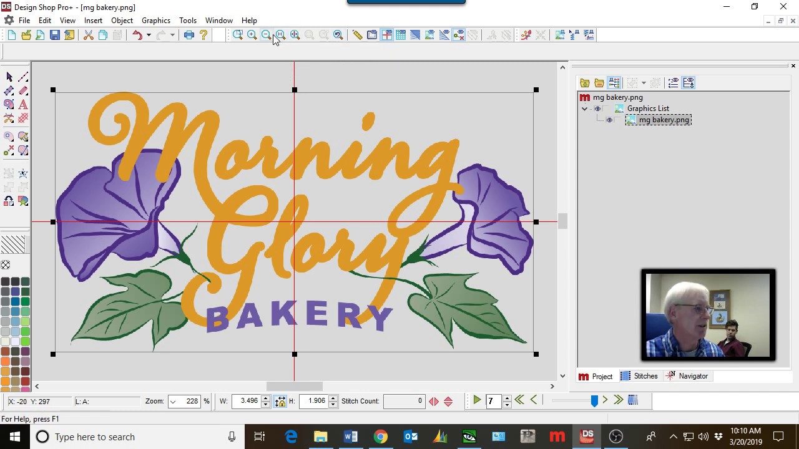Click the Save floppy disk icon
The image size is (799, 449).
pos(55,35)
